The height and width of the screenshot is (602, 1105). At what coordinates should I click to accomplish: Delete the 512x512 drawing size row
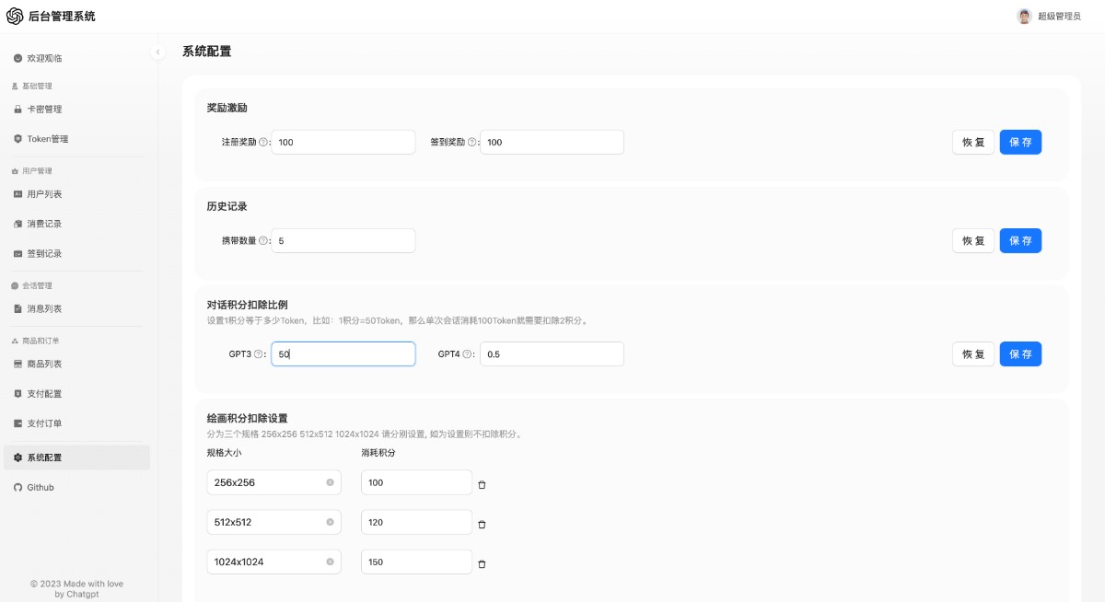point(482,524)
